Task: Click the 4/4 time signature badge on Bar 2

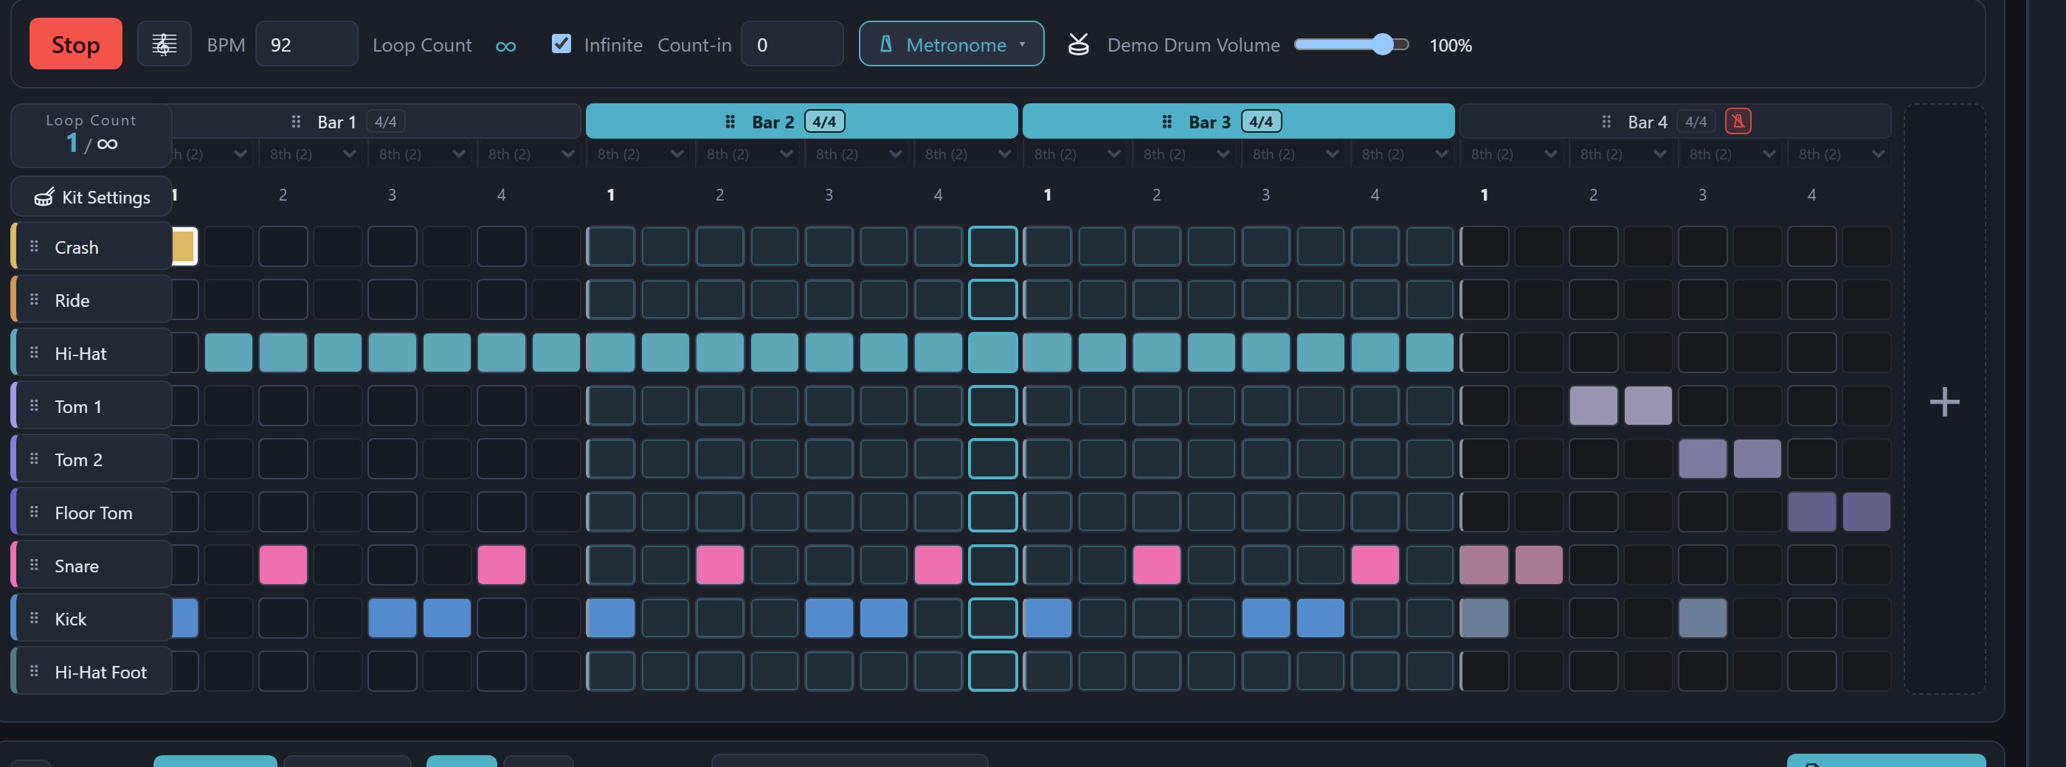Action: point(824,121)
